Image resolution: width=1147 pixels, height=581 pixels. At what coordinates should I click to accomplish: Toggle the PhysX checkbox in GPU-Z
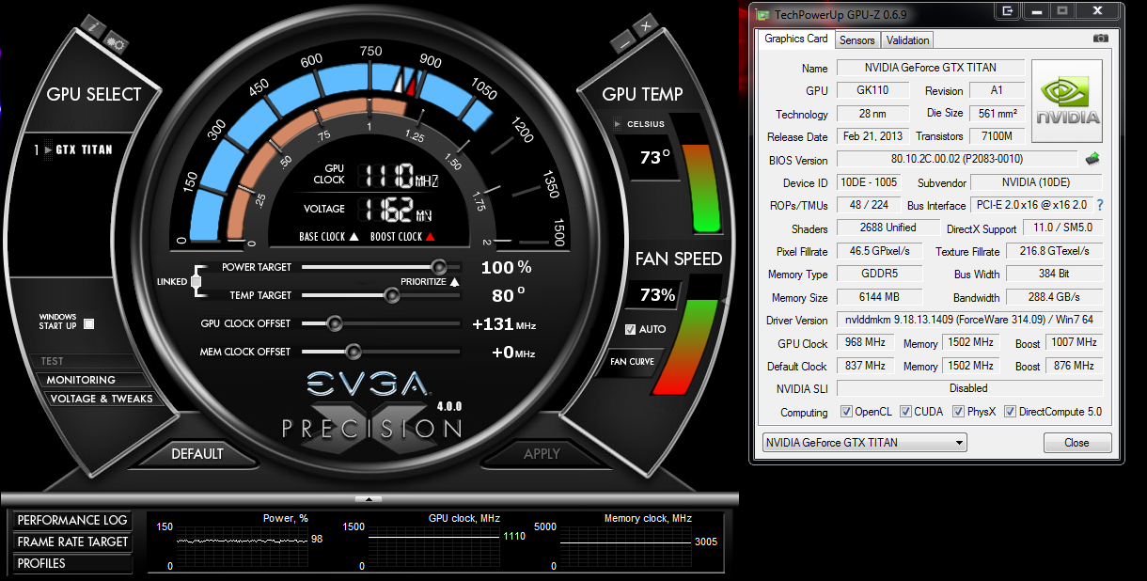click(959, 412)
